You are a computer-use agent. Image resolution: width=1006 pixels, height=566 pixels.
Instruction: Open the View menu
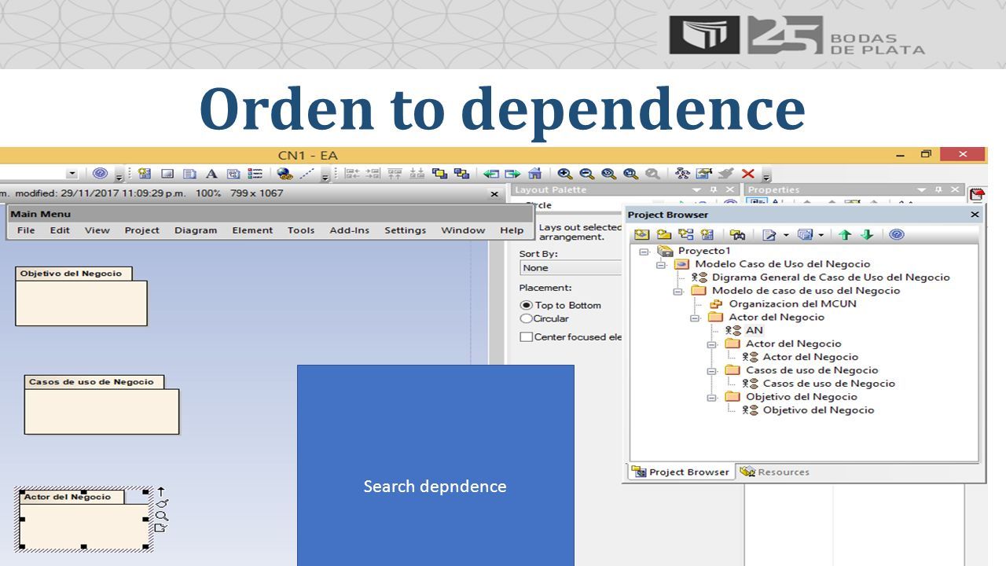pos(97,230)
